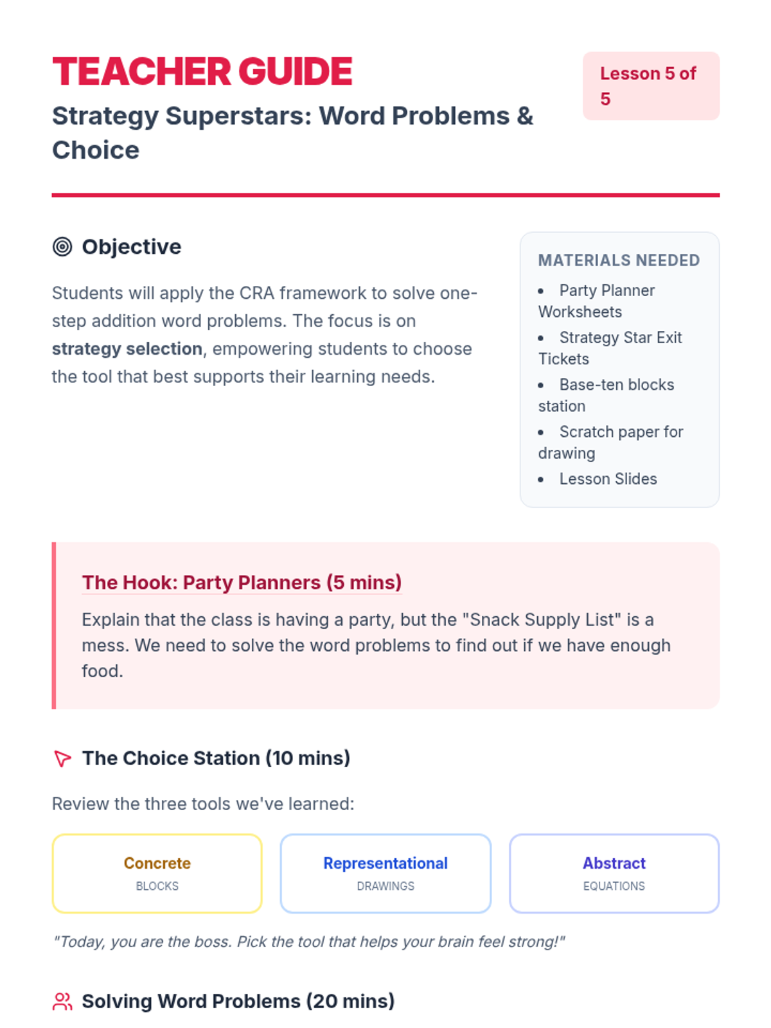The image size is (771, 1028).
Task: Select the Representational Drawings card
Action: (385, 873)
